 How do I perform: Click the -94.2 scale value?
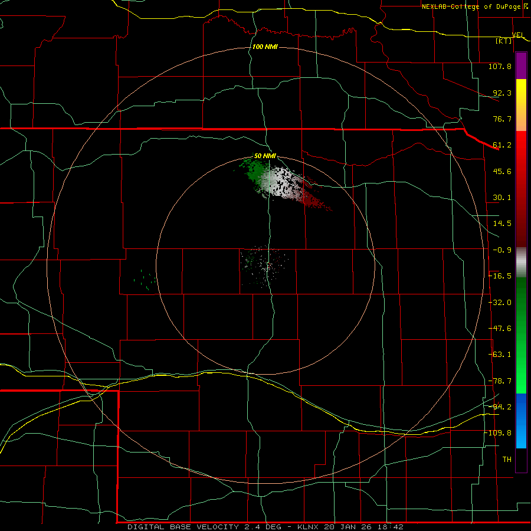(500, 407)
